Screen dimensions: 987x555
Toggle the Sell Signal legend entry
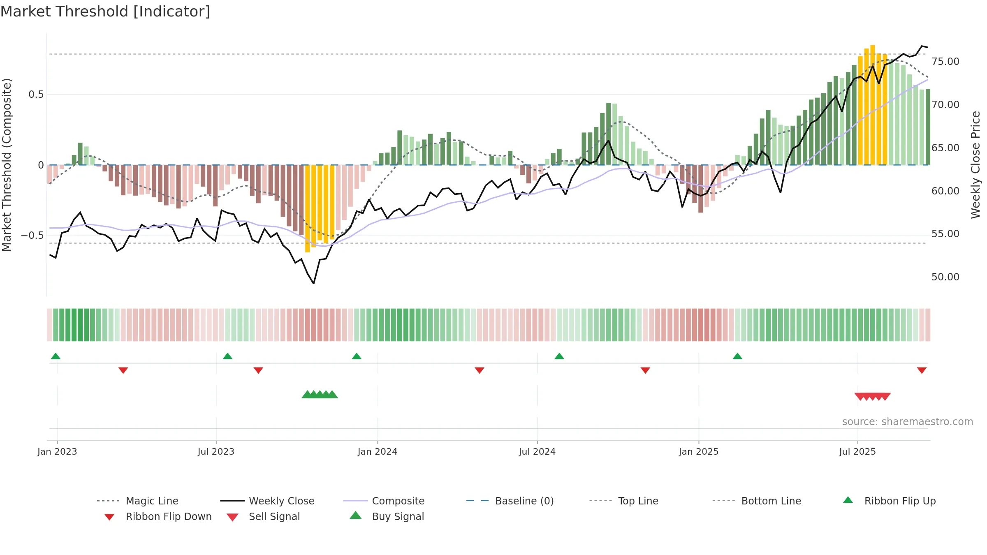coord(263,516)
